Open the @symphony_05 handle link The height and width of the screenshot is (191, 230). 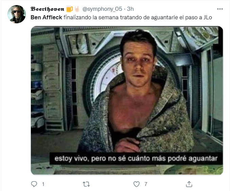(102, 9)
